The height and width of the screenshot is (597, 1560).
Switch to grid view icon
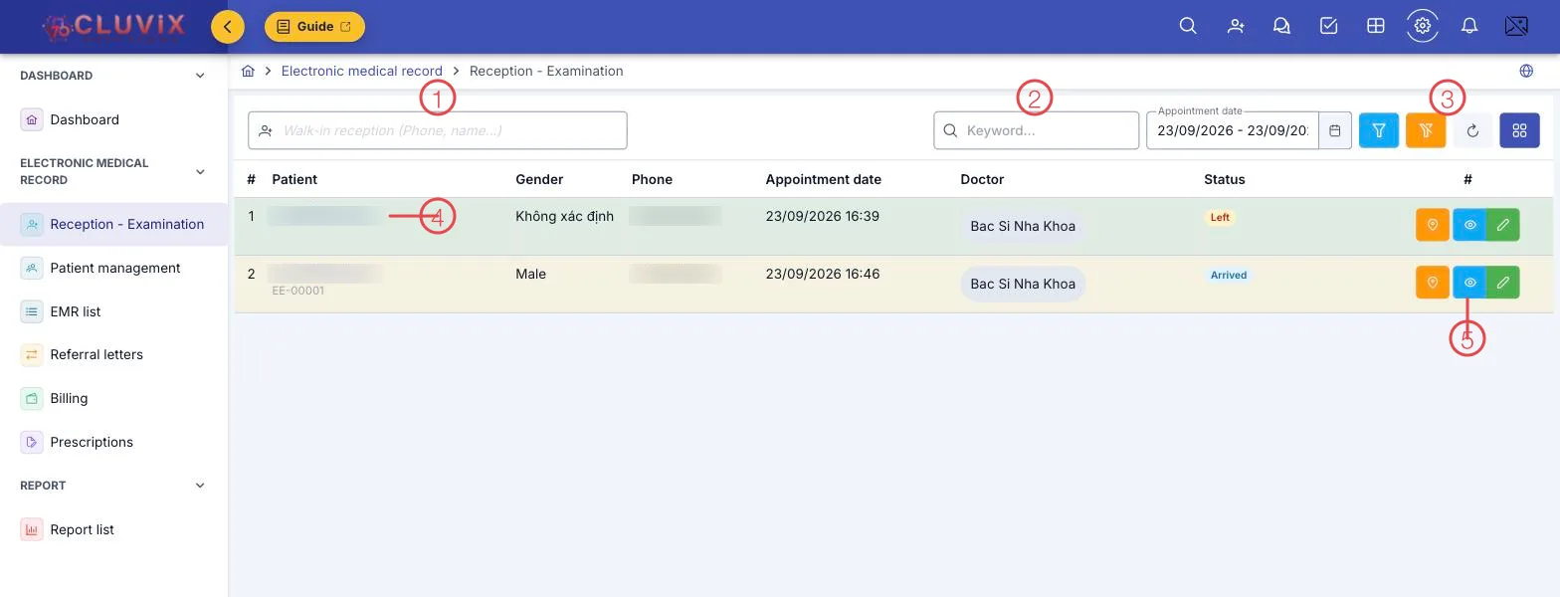[1519, 130]
